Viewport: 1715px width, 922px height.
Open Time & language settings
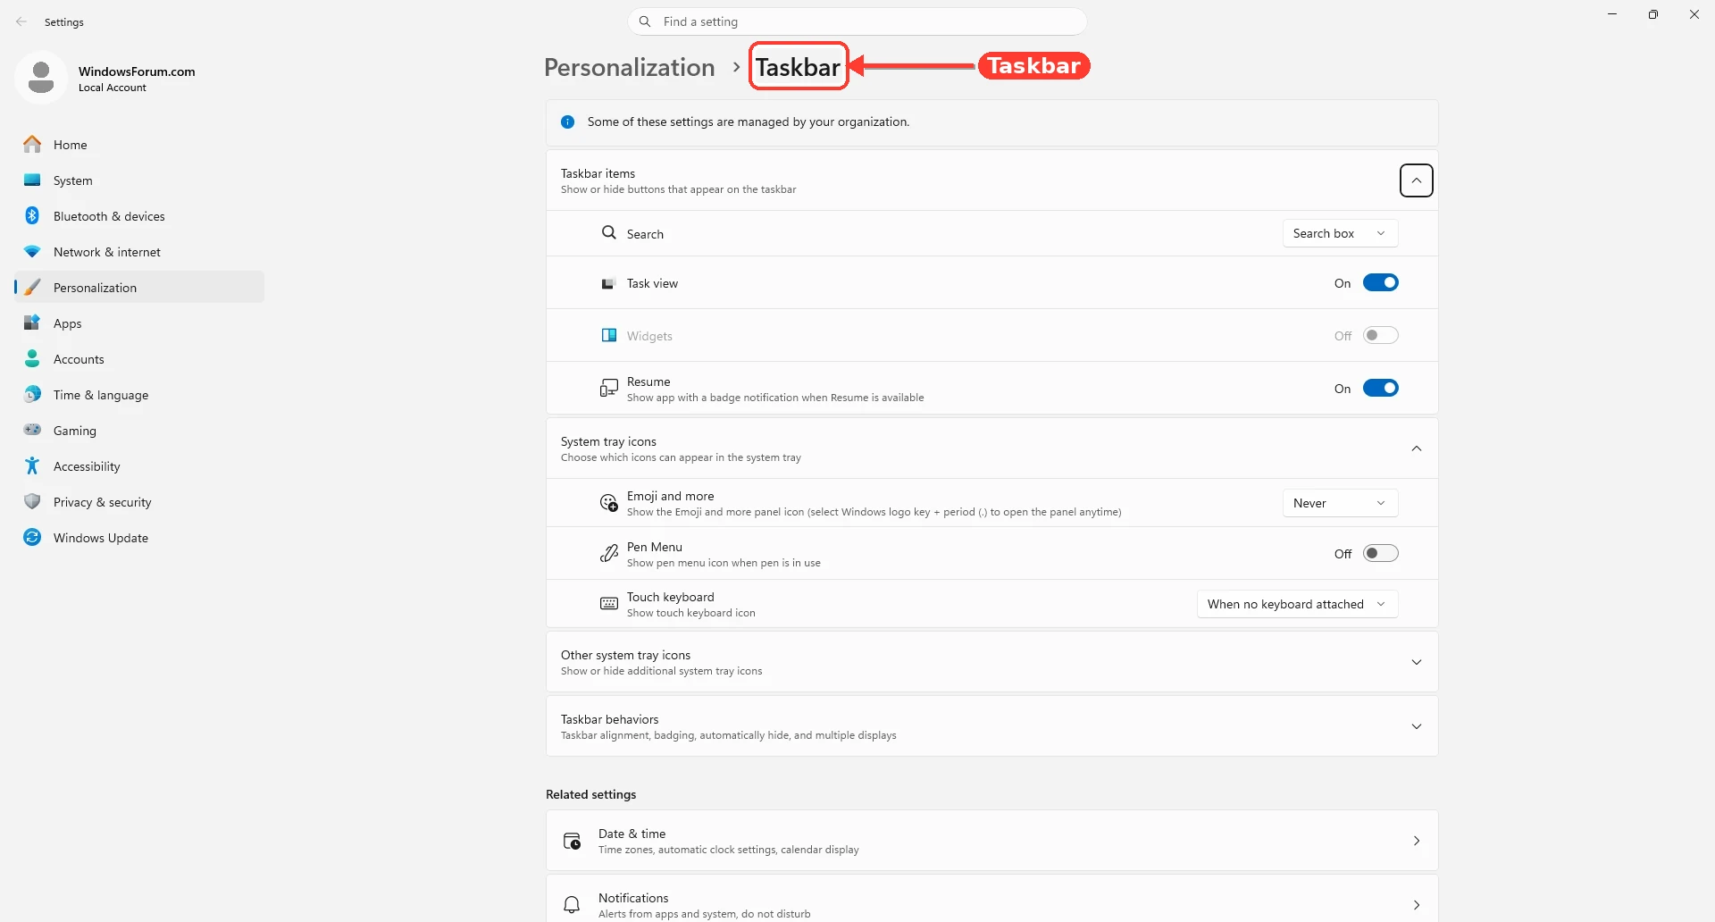[139, 394]
